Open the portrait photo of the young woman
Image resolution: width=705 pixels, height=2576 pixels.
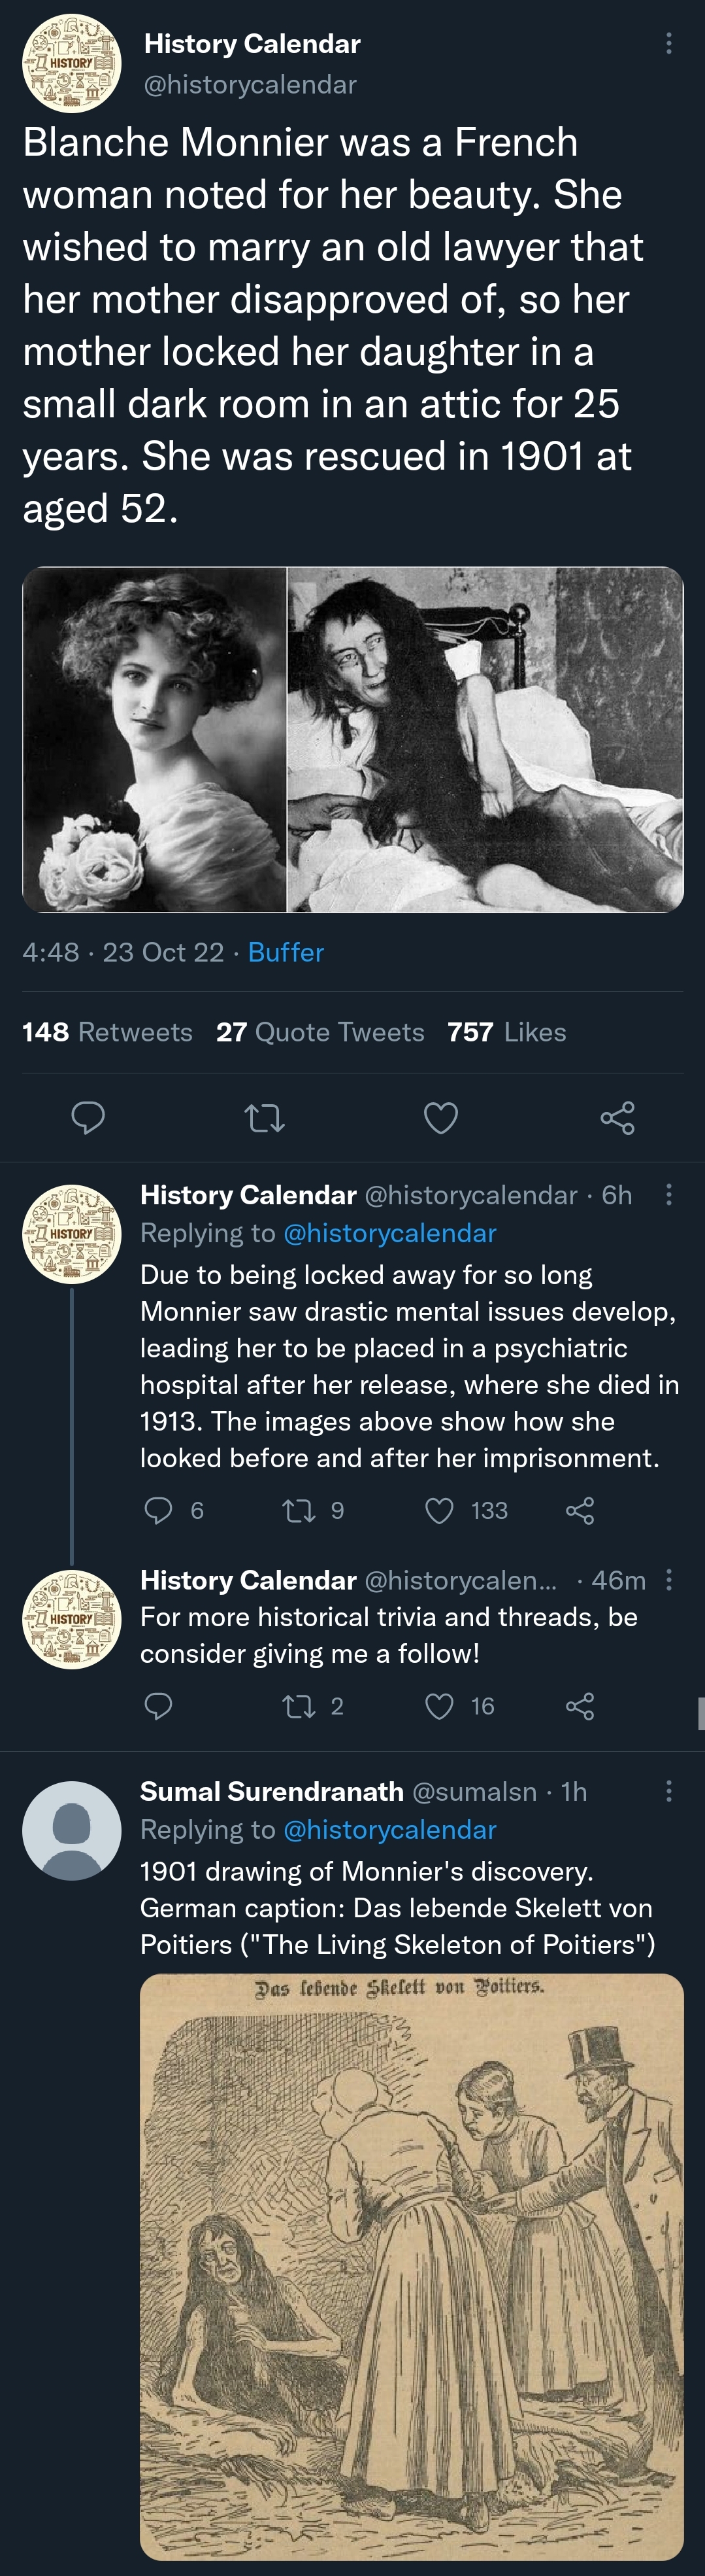pyautogui.click(x=155, y=740)
